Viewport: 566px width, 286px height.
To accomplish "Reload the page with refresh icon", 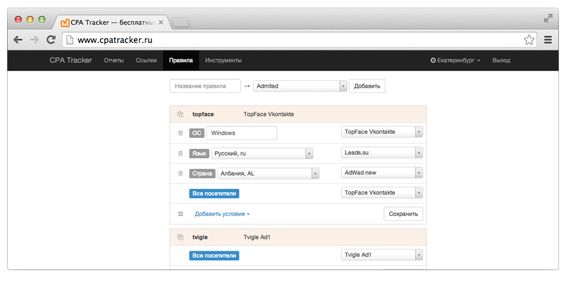I will pos(51,39).
